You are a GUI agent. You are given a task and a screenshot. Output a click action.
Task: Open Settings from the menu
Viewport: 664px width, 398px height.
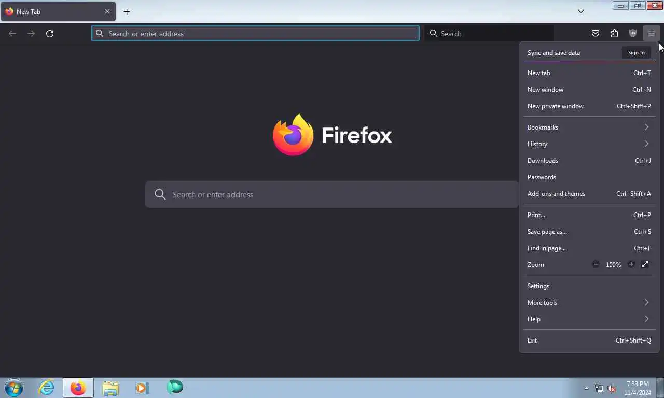pos(589,286)
